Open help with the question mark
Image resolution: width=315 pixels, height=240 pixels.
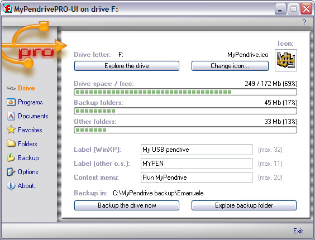(304, 22)
